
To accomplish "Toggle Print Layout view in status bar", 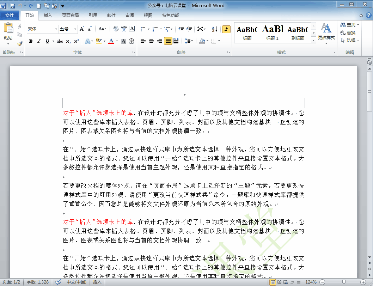I will click(273, 282).
